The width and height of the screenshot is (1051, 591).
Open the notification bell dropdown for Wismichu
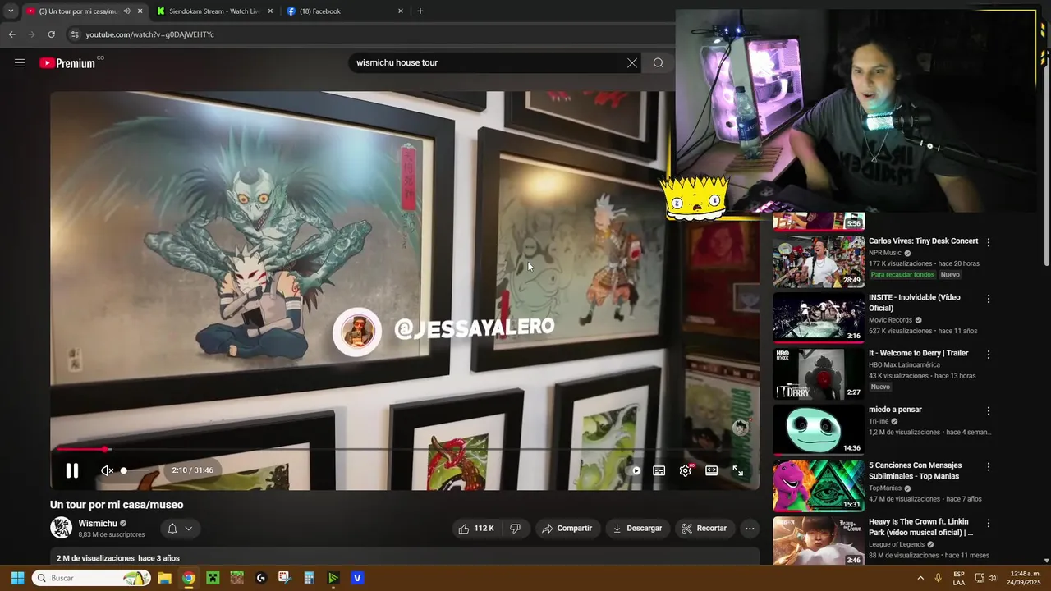coord(179,529)
